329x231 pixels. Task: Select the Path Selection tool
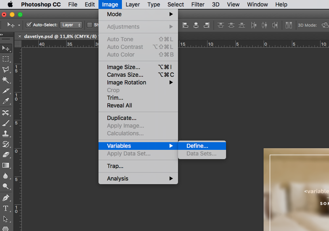[x=6, y=219]
